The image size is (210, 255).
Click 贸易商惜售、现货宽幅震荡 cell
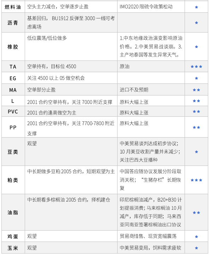151,236
